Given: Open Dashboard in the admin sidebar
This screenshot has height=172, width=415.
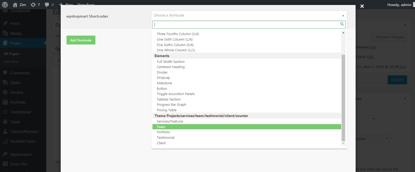Looking at the screenshot, I should [x=20, y=11].
